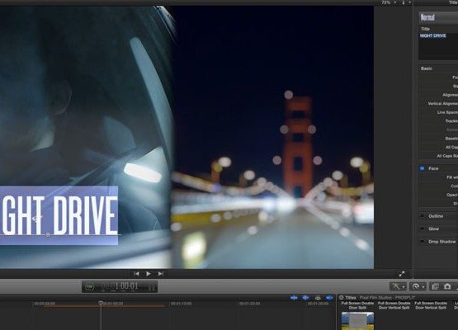This screenshot has width=458, height=330.
Task: Click the first Full Screen Double Door Vertical Split label
Action: [394, 305]
